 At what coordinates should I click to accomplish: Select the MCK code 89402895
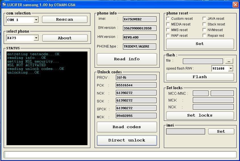pos(136,115)
